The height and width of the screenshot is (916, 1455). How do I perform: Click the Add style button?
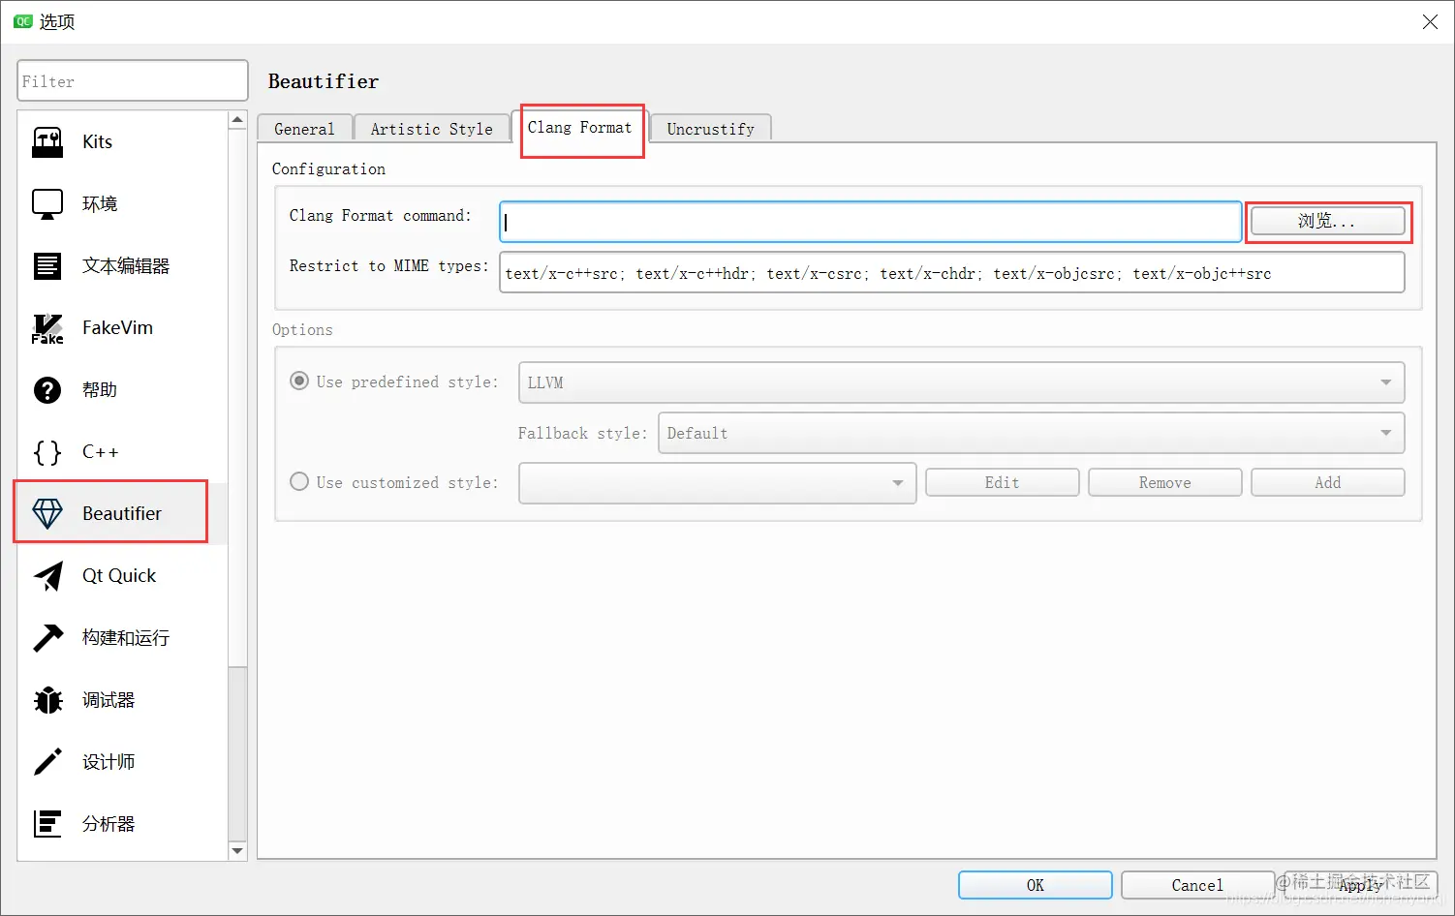click(1327, 482)
